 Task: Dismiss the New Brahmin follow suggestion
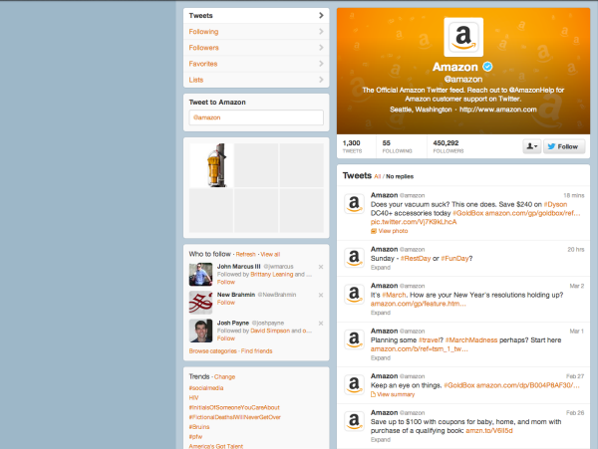[x=320, y=296]
